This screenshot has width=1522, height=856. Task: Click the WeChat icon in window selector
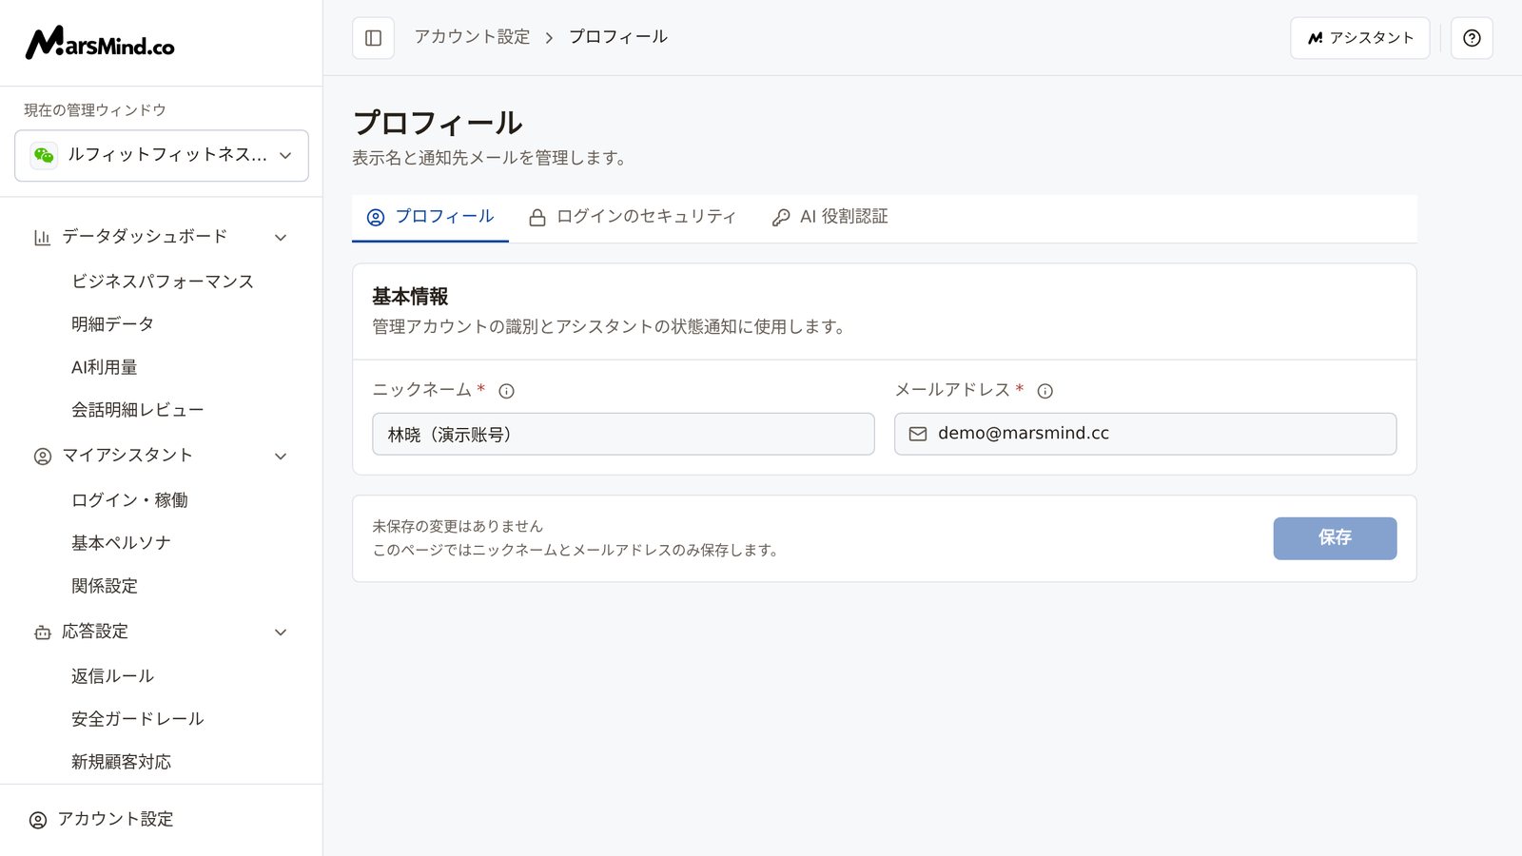[x=44, y=155]
